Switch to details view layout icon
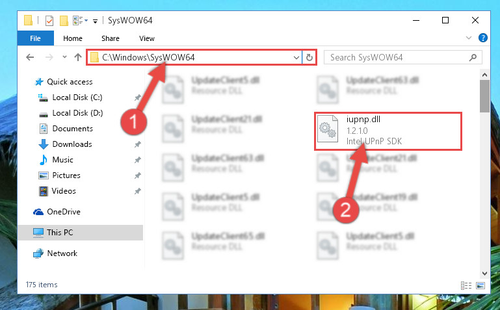 (466, 285)
